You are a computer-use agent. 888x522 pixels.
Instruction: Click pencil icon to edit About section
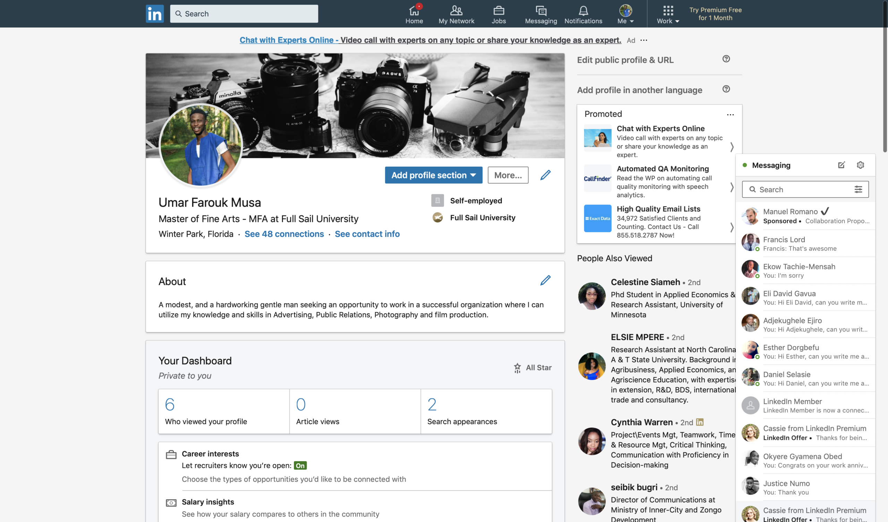545,280
